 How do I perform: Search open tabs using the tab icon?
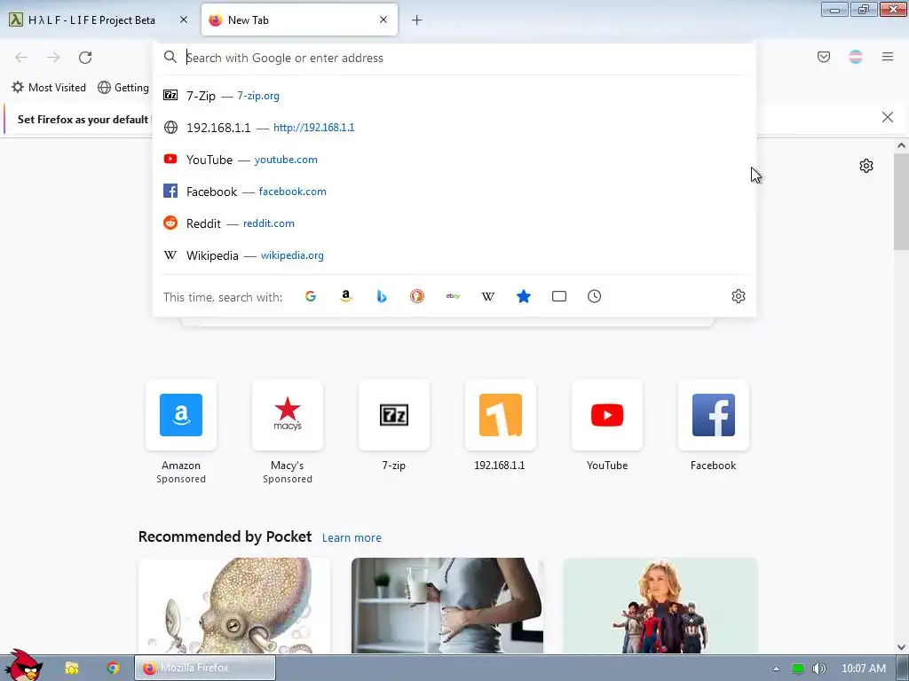(x=559, y=296)
